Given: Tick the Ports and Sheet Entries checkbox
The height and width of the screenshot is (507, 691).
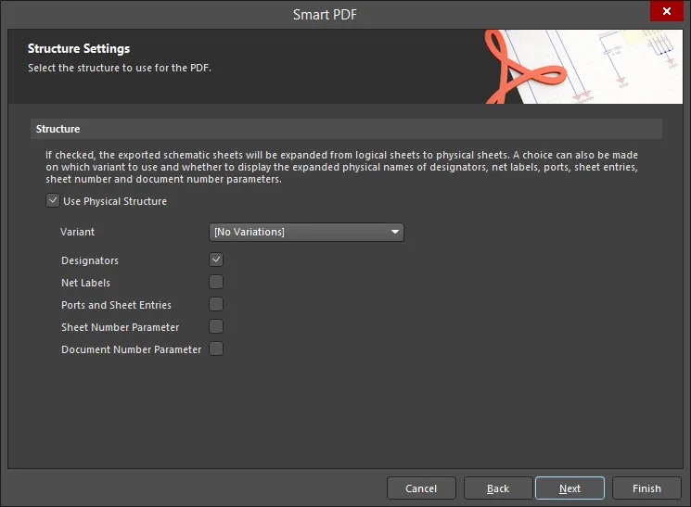Looking at the screenshot, I should (x=216, y=305).
